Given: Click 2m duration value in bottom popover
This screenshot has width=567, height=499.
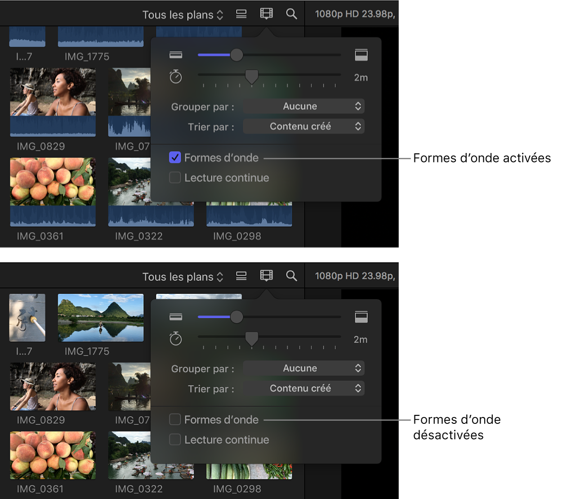Looking at the screenshot, I should (x=361, y=339).
